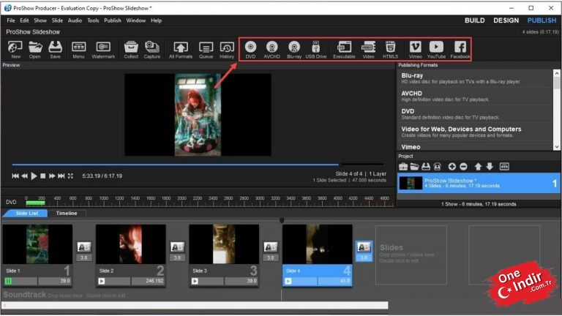This screenshot has width=562, height=316.
Task: Publish to DVD via toolbar icon
Action: pyautogui.click(x=250, y=50)
